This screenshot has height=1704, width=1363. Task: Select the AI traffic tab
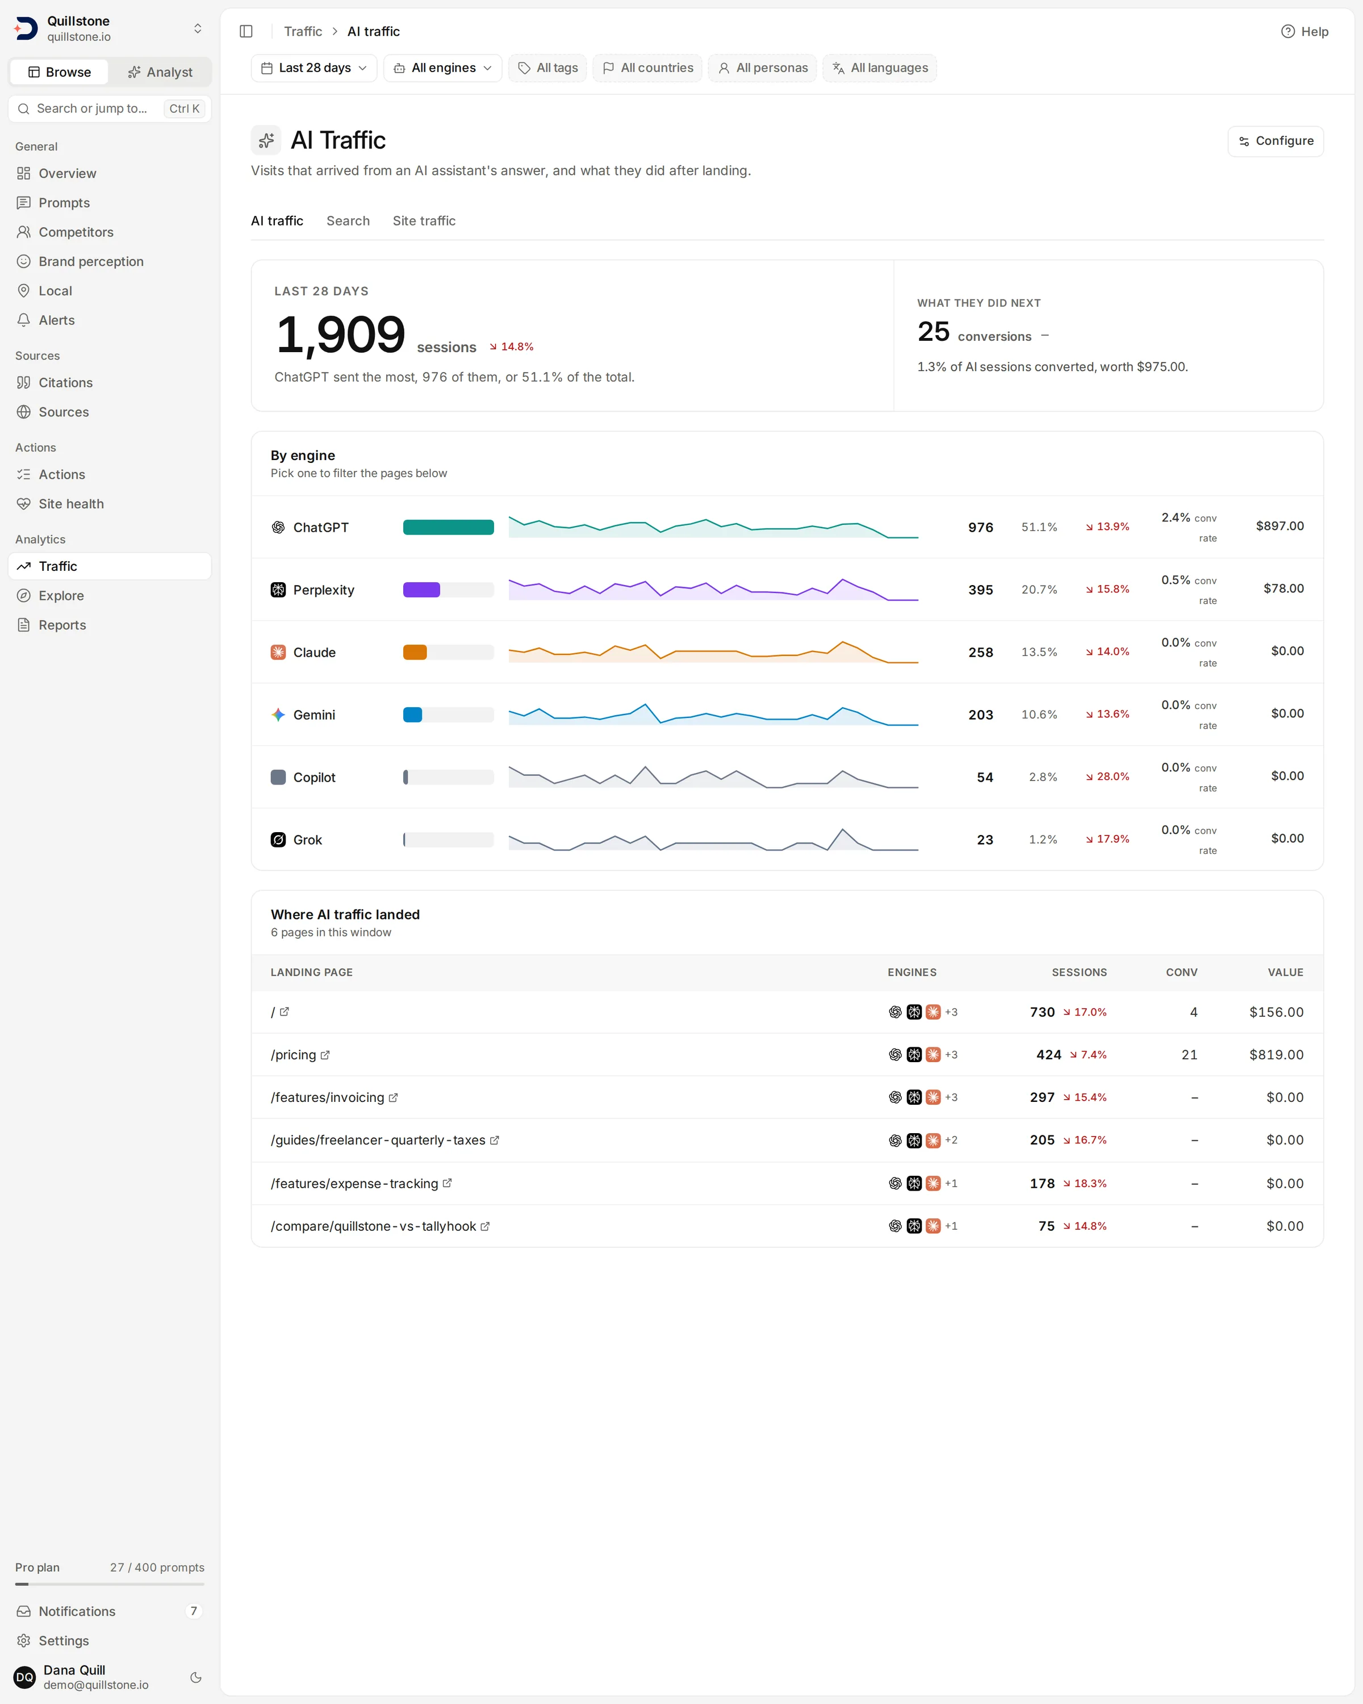(277, 222)
